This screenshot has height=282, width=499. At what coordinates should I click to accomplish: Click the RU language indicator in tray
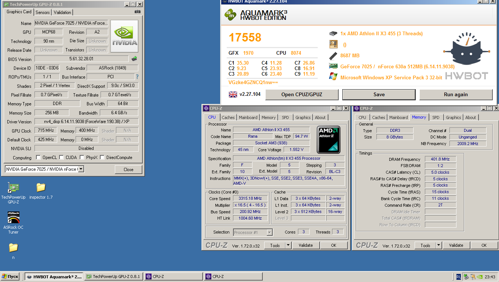pos(459,277)
